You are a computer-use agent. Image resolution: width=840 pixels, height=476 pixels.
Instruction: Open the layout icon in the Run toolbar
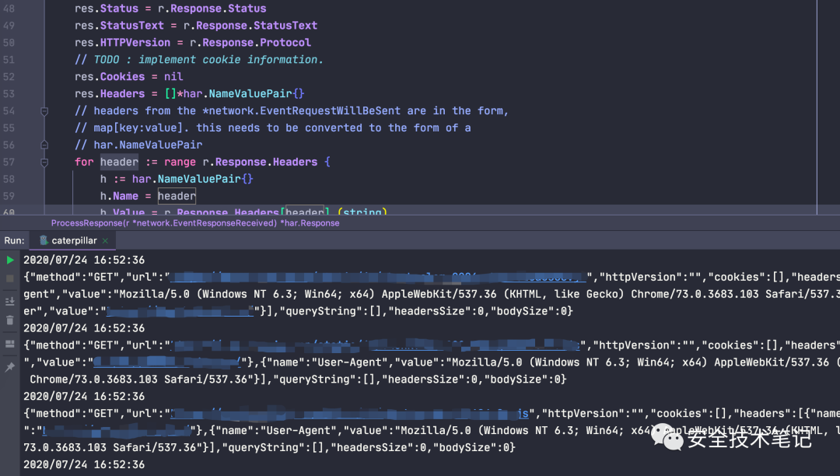click(x=9, y=345)
